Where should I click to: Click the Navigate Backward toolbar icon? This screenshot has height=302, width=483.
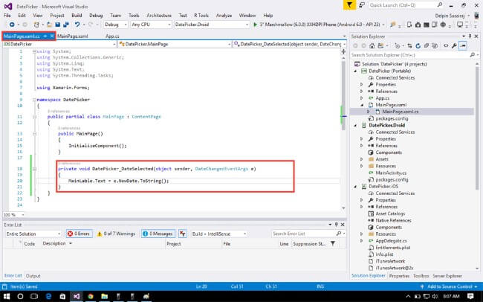point(12,25)
